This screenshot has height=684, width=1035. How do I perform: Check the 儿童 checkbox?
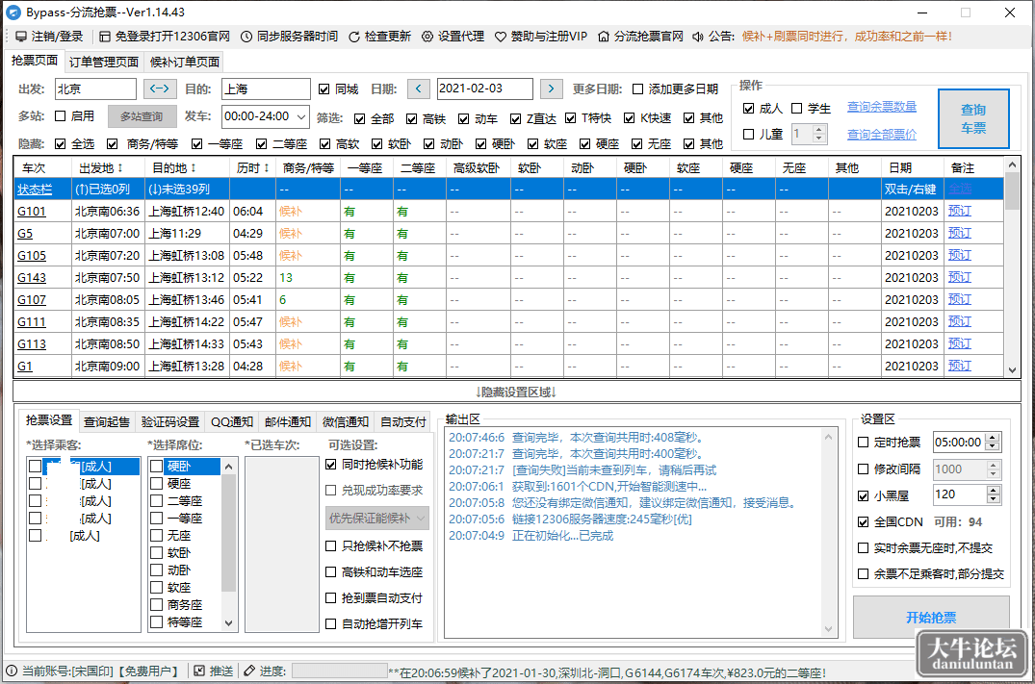[x=748, y=134]
